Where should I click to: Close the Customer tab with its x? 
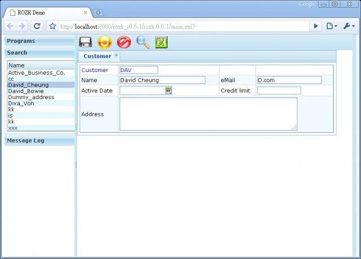click(116, 55)
